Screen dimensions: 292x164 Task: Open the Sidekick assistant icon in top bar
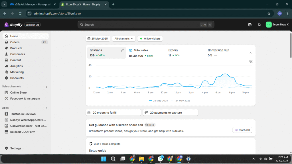(x=250, y=25)
